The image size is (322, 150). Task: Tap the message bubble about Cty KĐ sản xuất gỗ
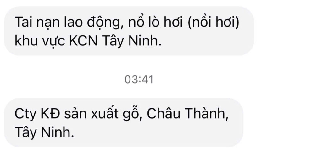(x=123, y=122)
